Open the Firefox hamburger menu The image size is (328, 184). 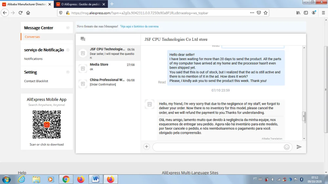click(x=323, y=13)
